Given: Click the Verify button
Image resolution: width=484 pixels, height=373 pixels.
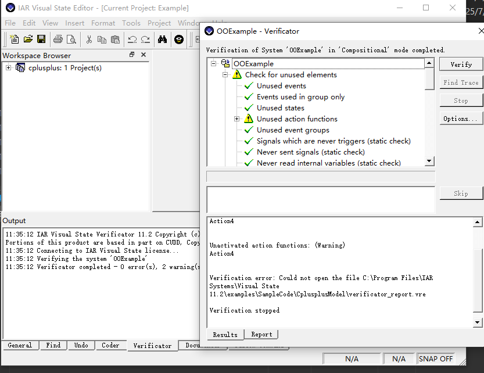Looking at the screenshot, I should 461,64.
